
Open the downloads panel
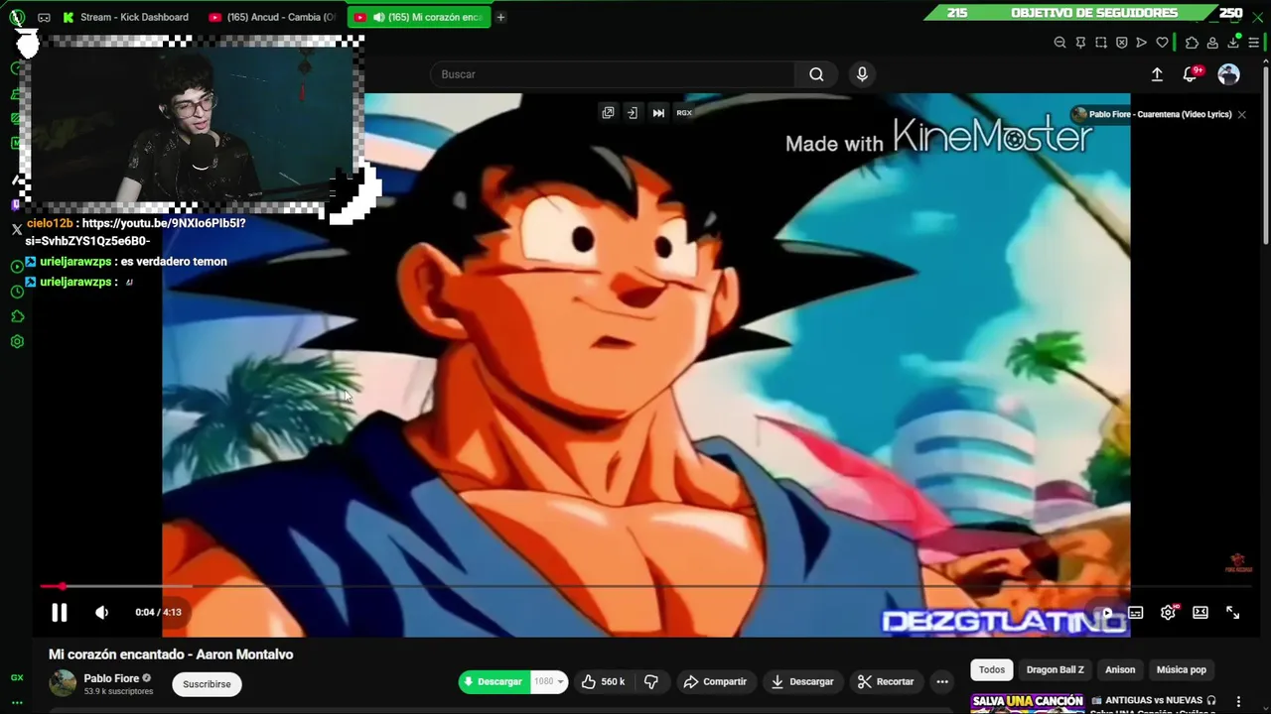click(x=1233, y=43)
